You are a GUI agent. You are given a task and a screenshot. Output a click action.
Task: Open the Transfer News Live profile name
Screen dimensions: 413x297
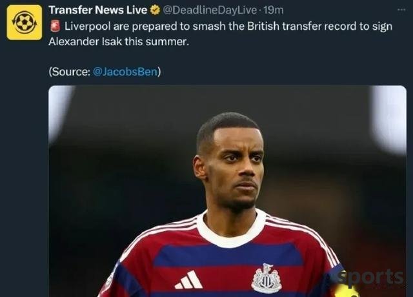coord(97,10)
